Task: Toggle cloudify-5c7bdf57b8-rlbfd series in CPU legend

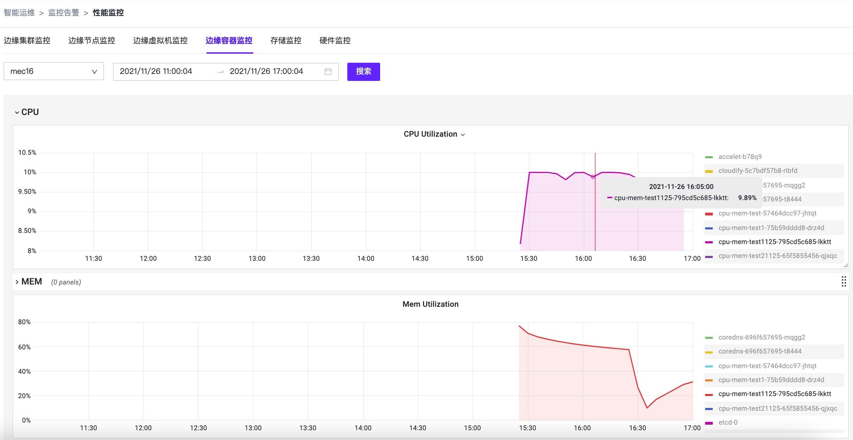Action: click(757, 171)
